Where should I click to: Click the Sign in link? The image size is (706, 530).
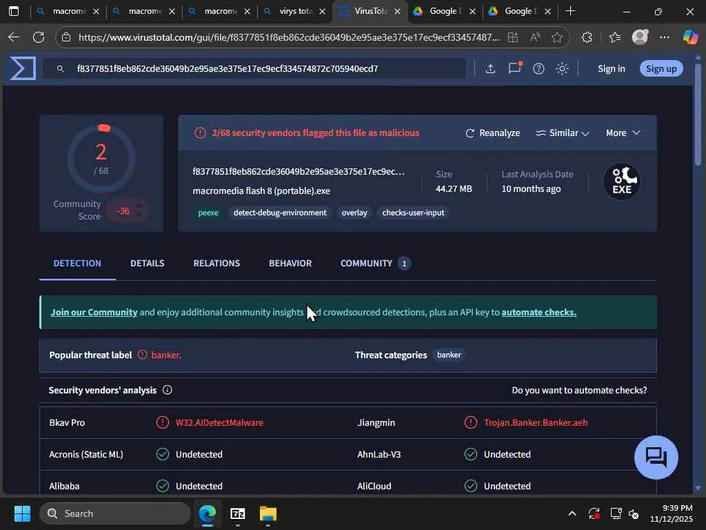coord(611,68)
